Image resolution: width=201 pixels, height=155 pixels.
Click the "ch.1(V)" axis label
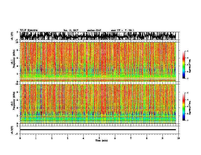click(x=12, y=36)
